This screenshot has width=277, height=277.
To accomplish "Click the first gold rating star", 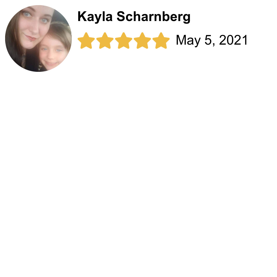I will pyautogui.click(x=86, y=41).
